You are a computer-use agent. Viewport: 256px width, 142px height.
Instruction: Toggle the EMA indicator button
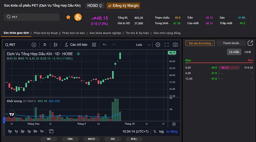pyautogui.click(x=70, y=139)
